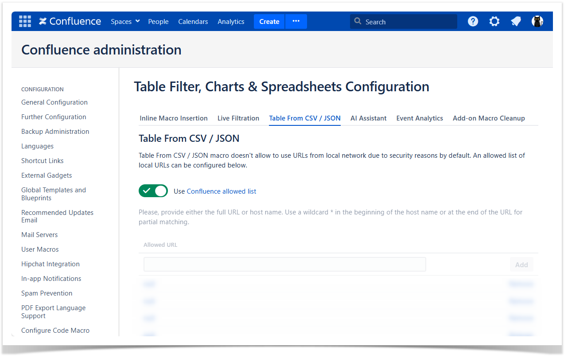Switch to the AI Assistant tab

click(x=368, y=118)
